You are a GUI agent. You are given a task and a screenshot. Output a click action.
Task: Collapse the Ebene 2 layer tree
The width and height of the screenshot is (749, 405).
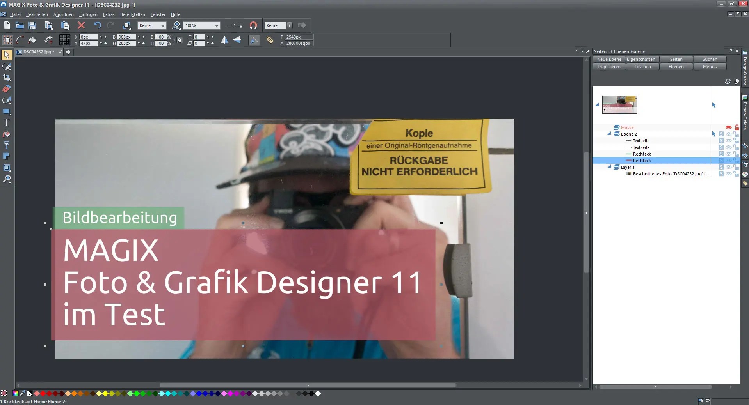pyautogui.click(x=609, y=134)
